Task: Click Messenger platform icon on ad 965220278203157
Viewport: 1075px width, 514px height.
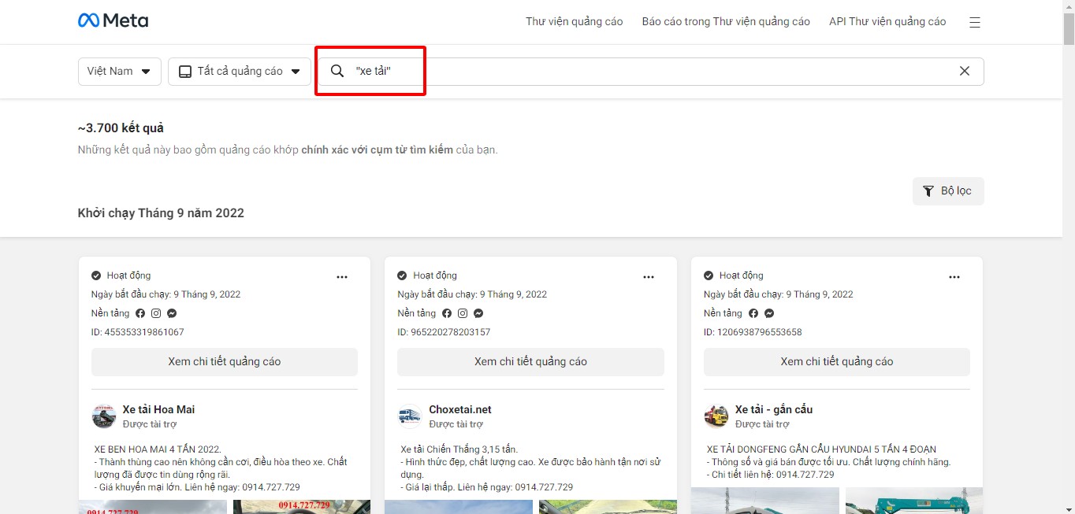Action: pyautogui.click(x=478, y=313)
